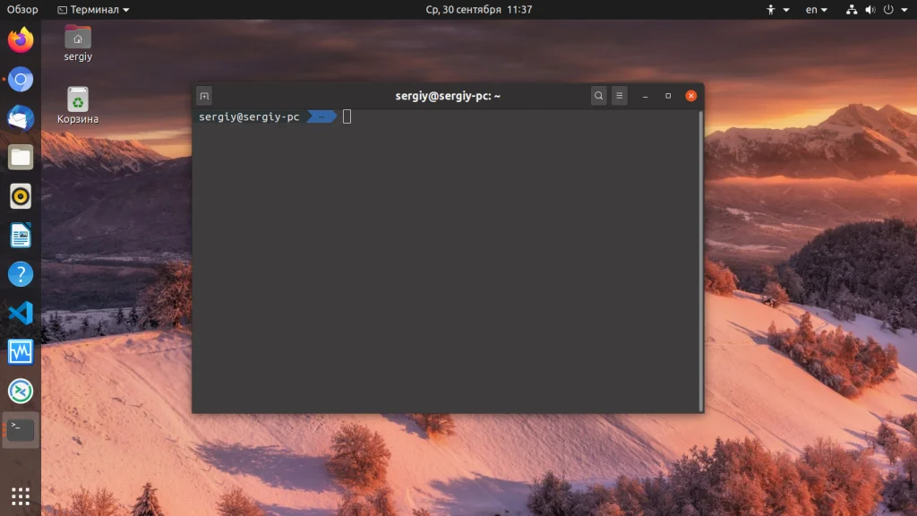
Task: Open Thunderbird mail in the dock
Action: tap(21, 118)
